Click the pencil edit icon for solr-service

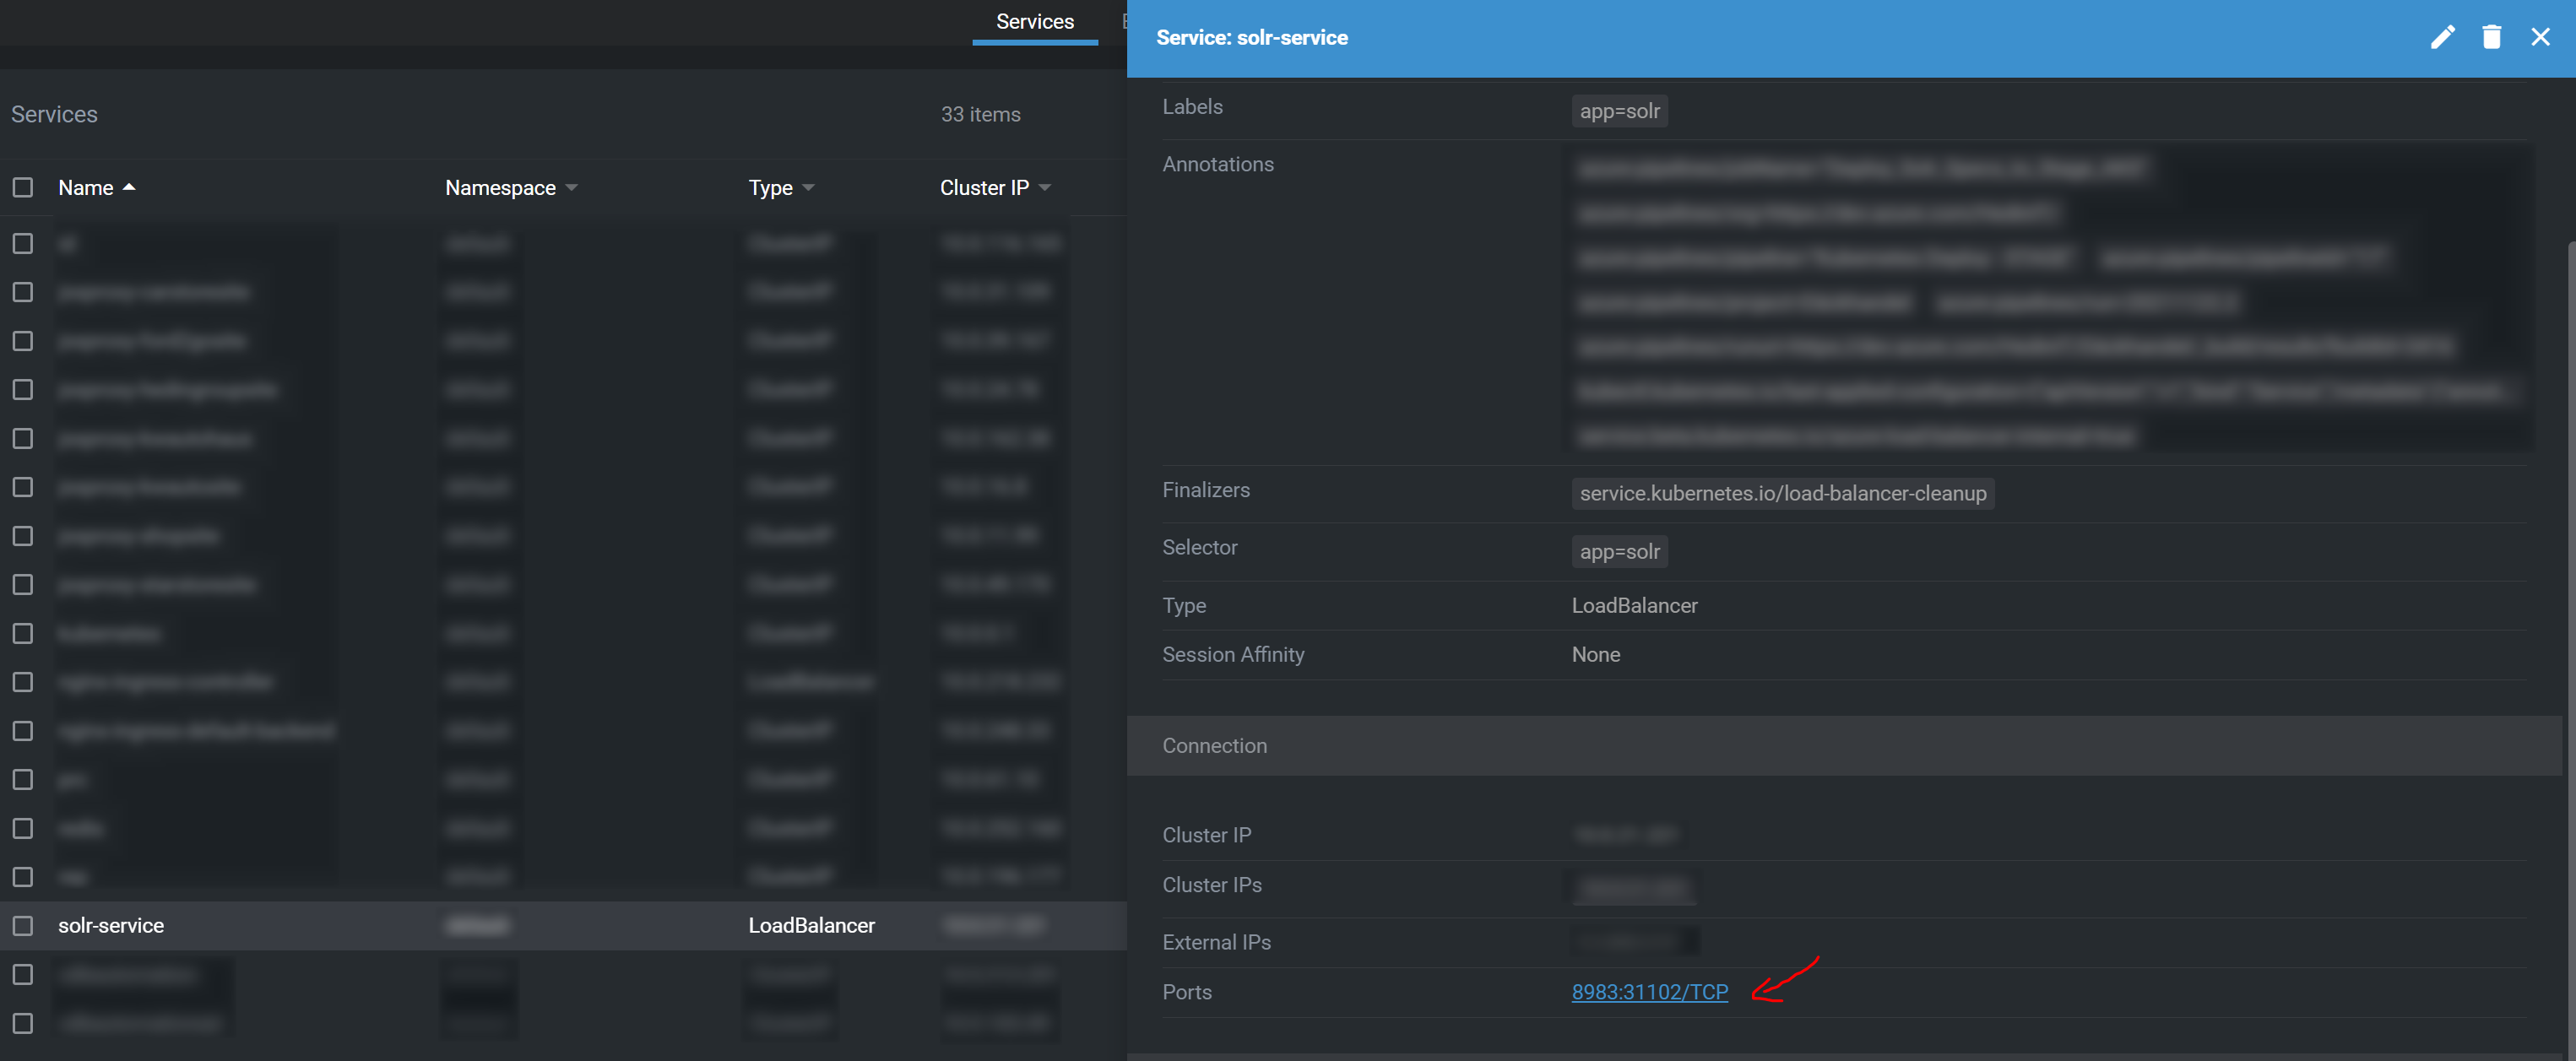click(2442, 37)
